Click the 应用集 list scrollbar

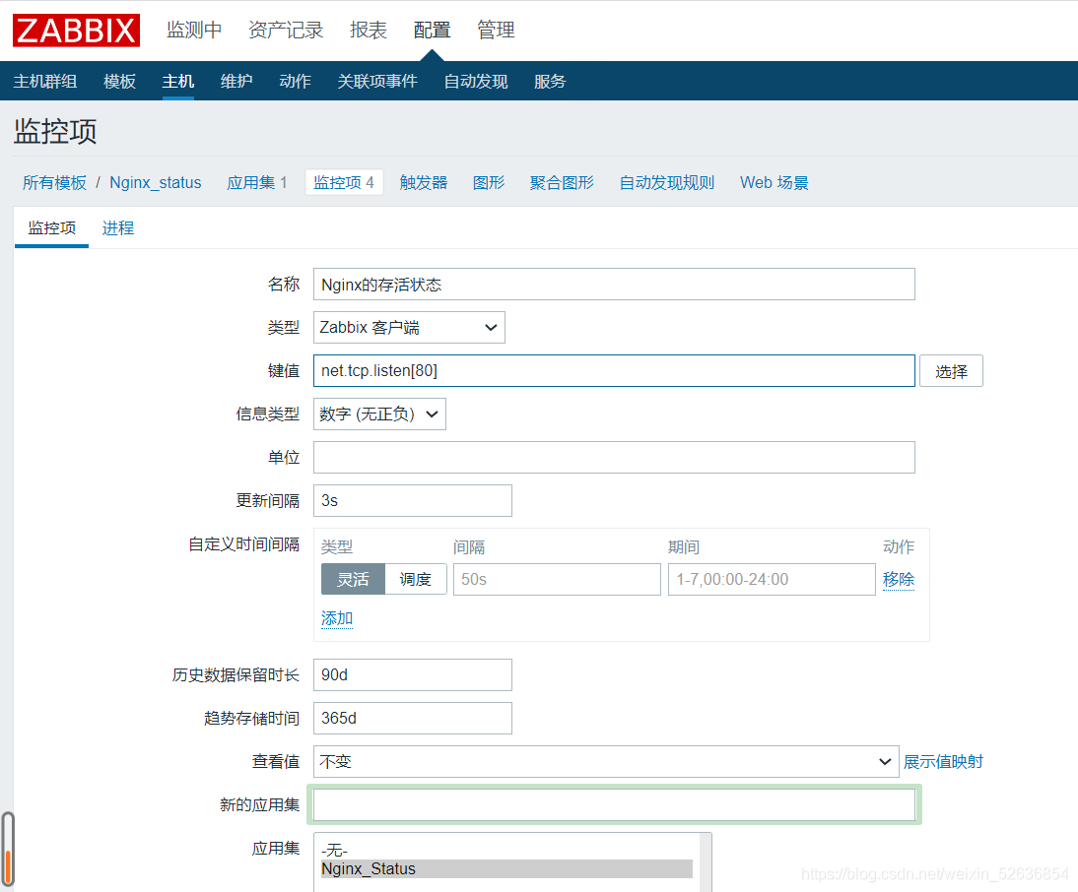(x=706, y=862)
